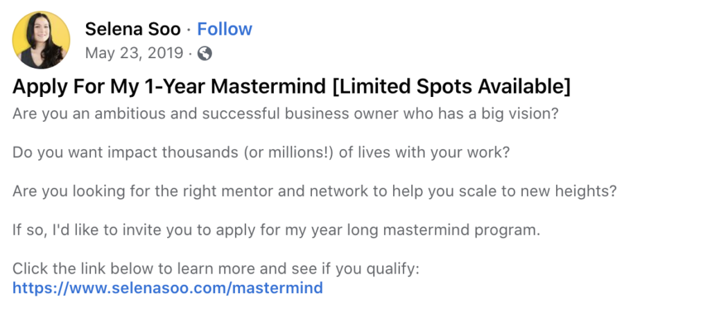This screenshot has width=710, height=309.
Task: Click the dot separator before Follow
Action: click(189, 29)
